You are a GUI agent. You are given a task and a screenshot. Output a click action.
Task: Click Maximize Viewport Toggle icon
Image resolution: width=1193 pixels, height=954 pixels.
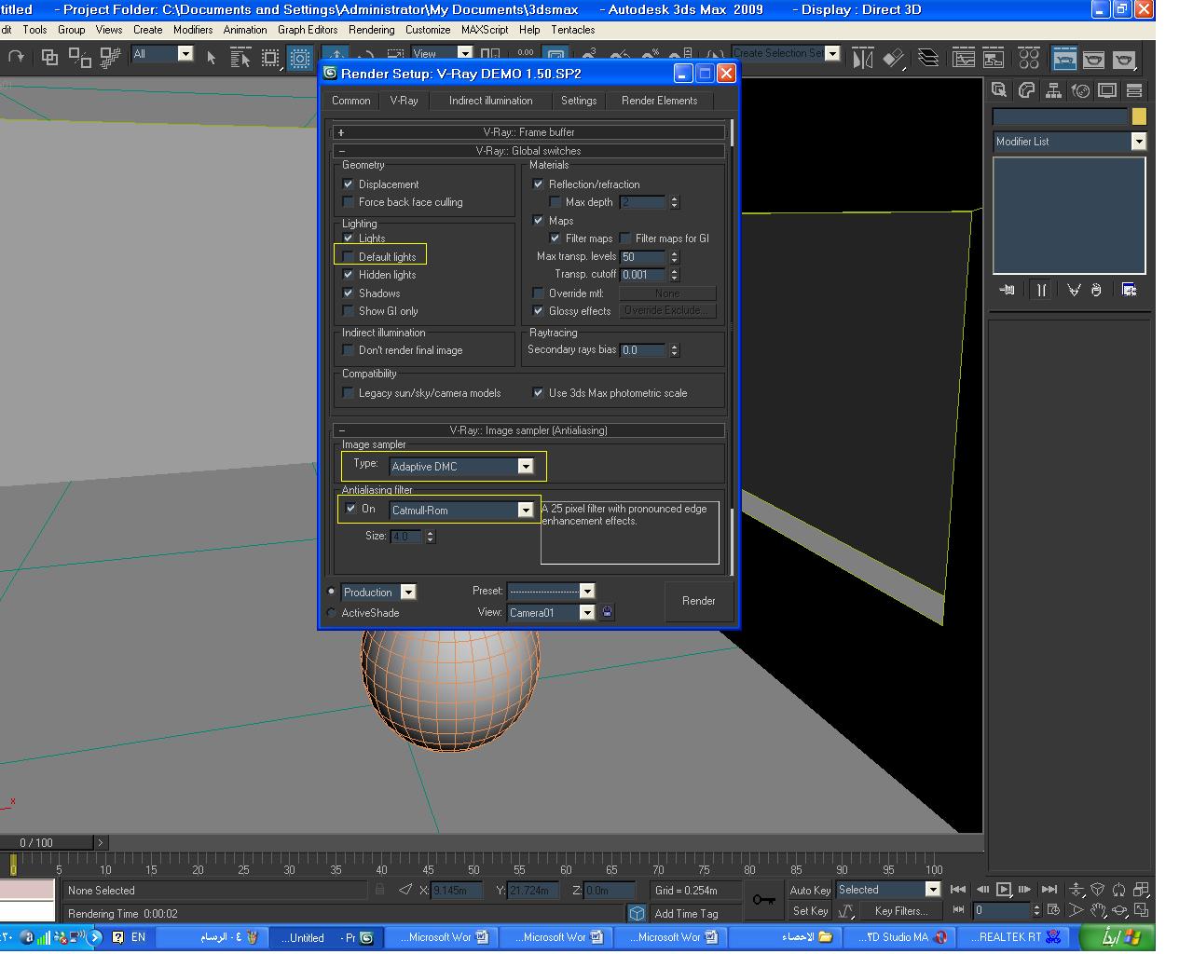(1141, 910)
